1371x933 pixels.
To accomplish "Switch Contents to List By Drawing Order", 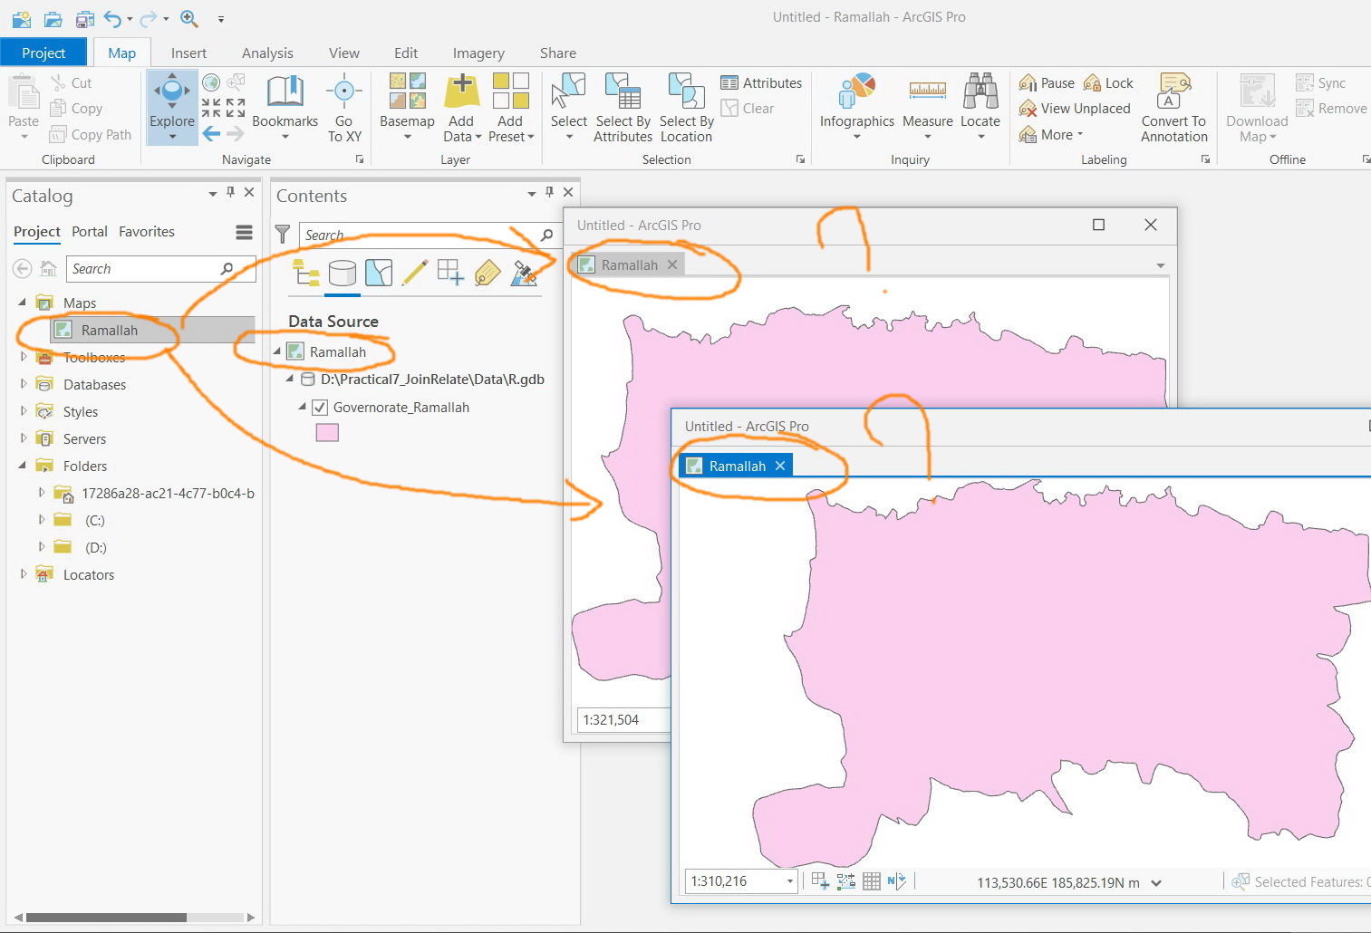I will click(x=306, y=272).
